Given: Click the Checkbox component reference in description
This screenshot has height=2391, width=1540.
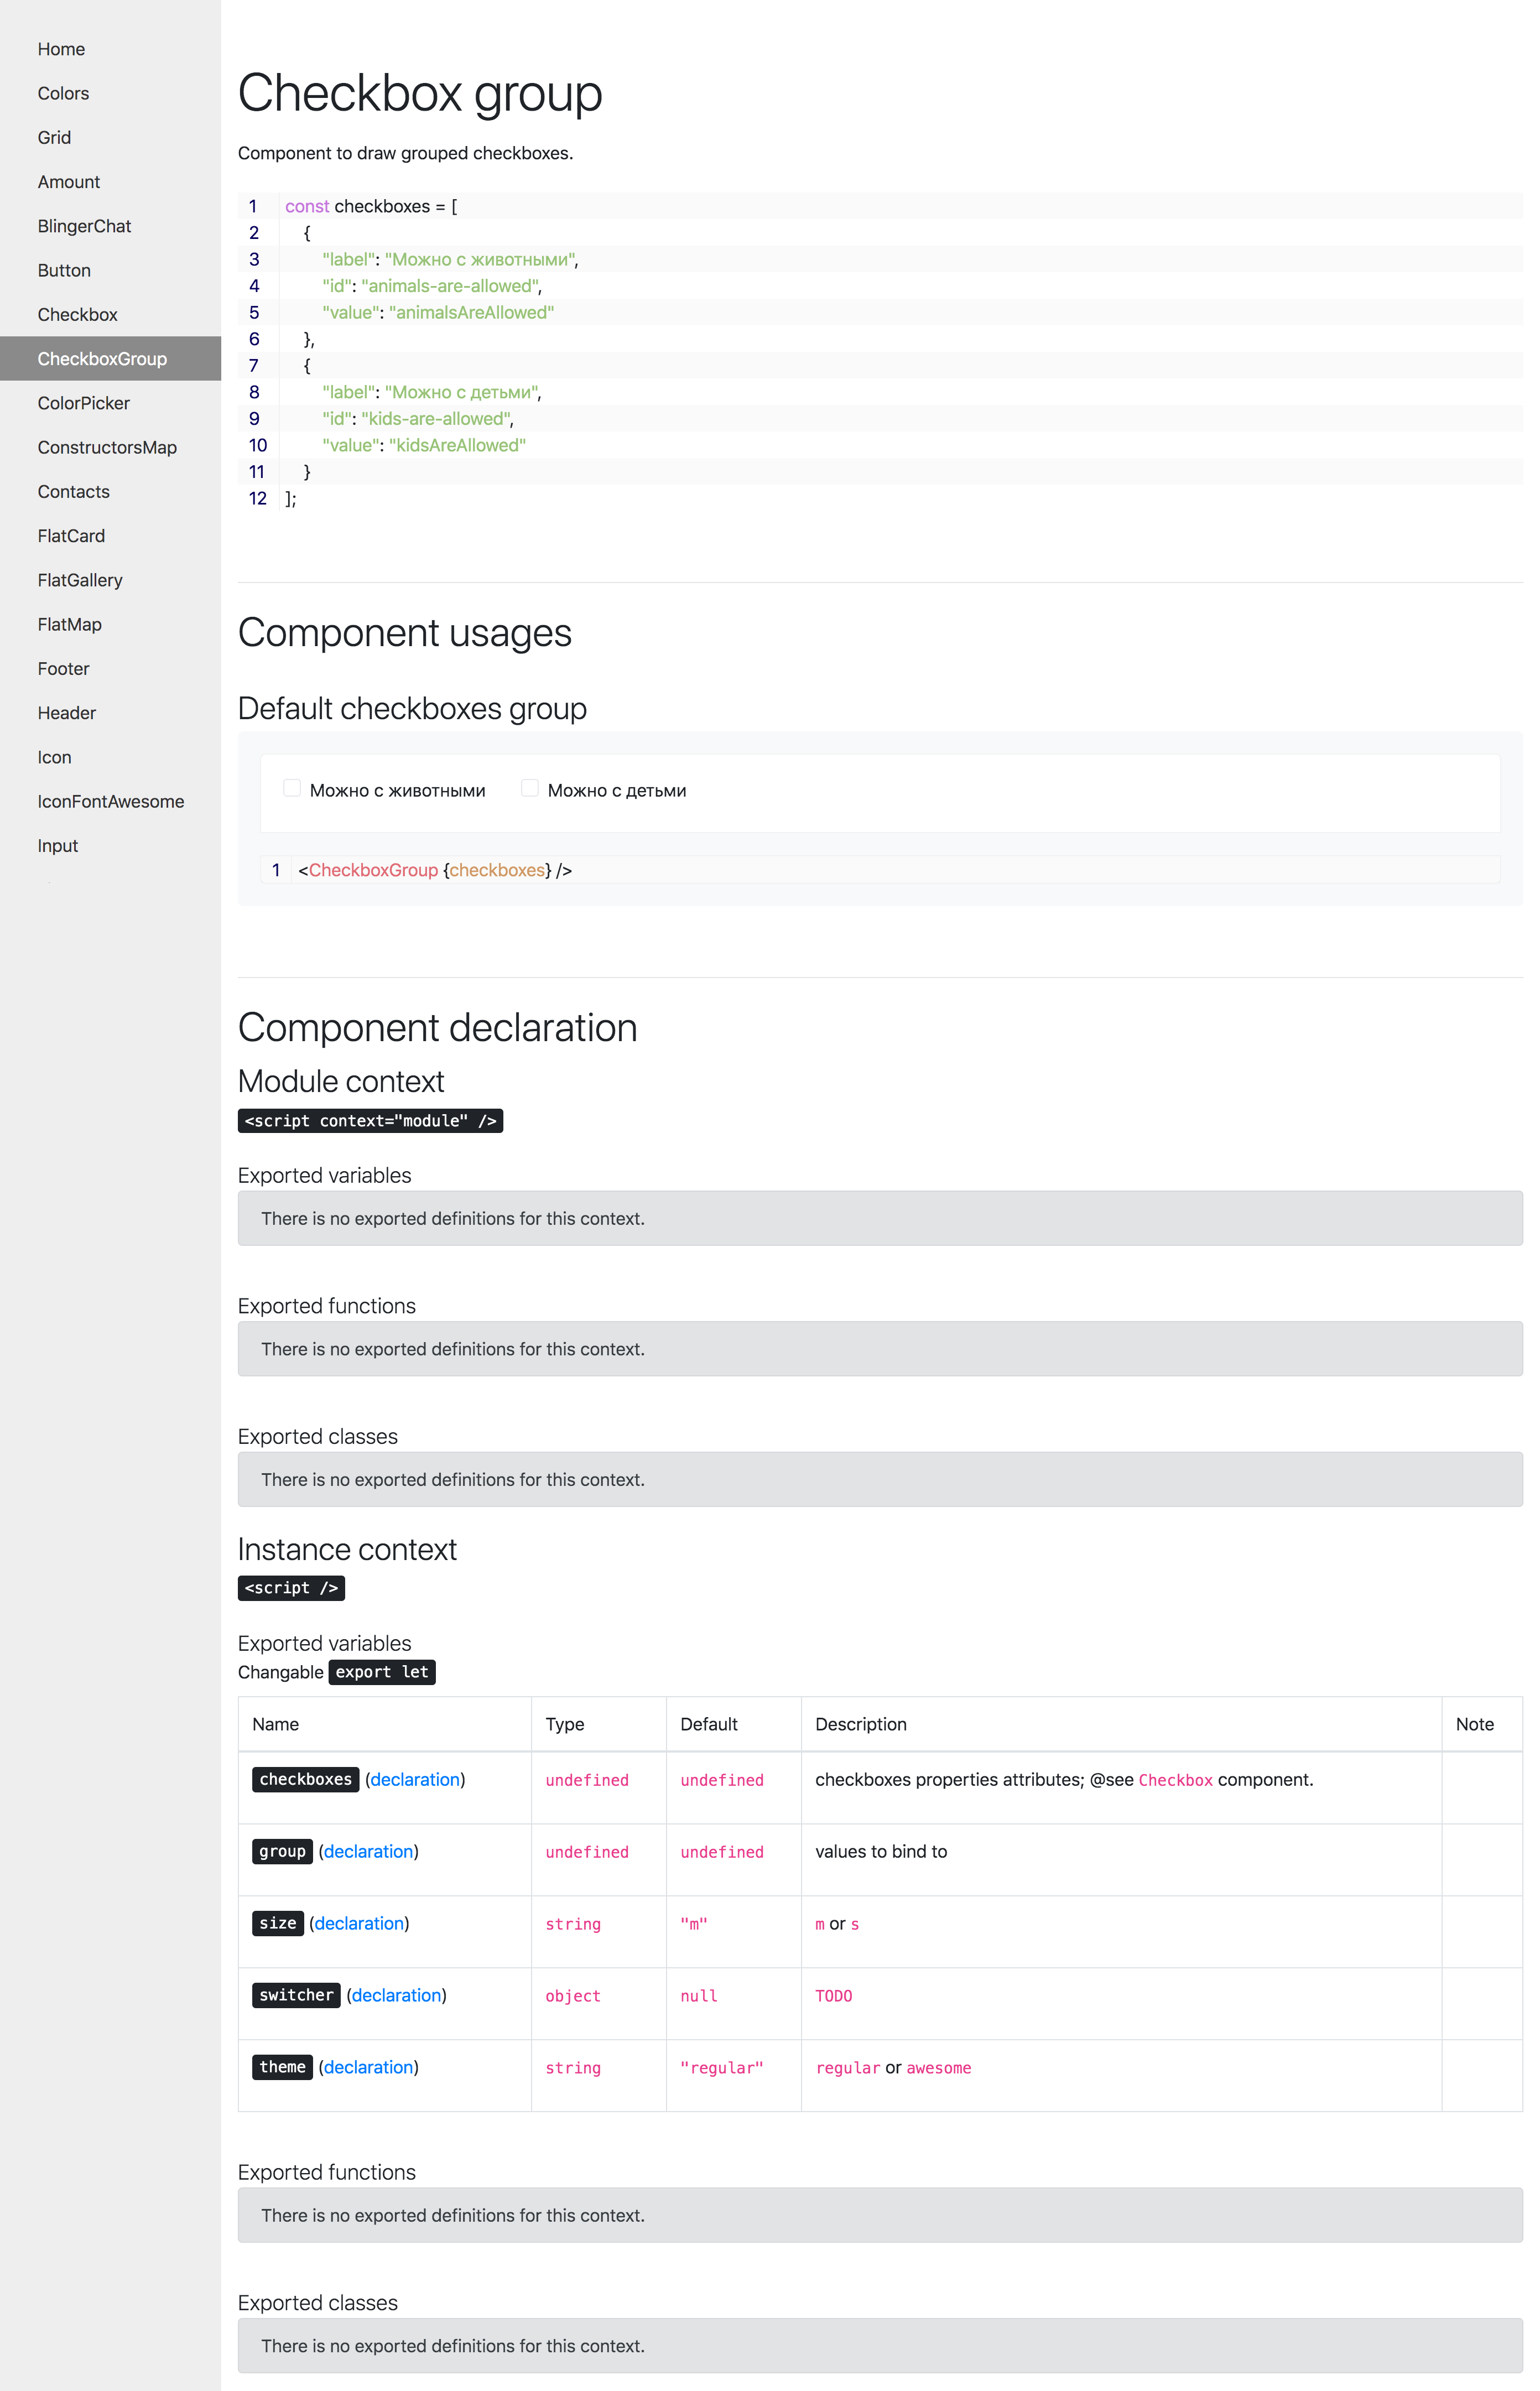Looking at the screenshot, I should point(1175,1780).
